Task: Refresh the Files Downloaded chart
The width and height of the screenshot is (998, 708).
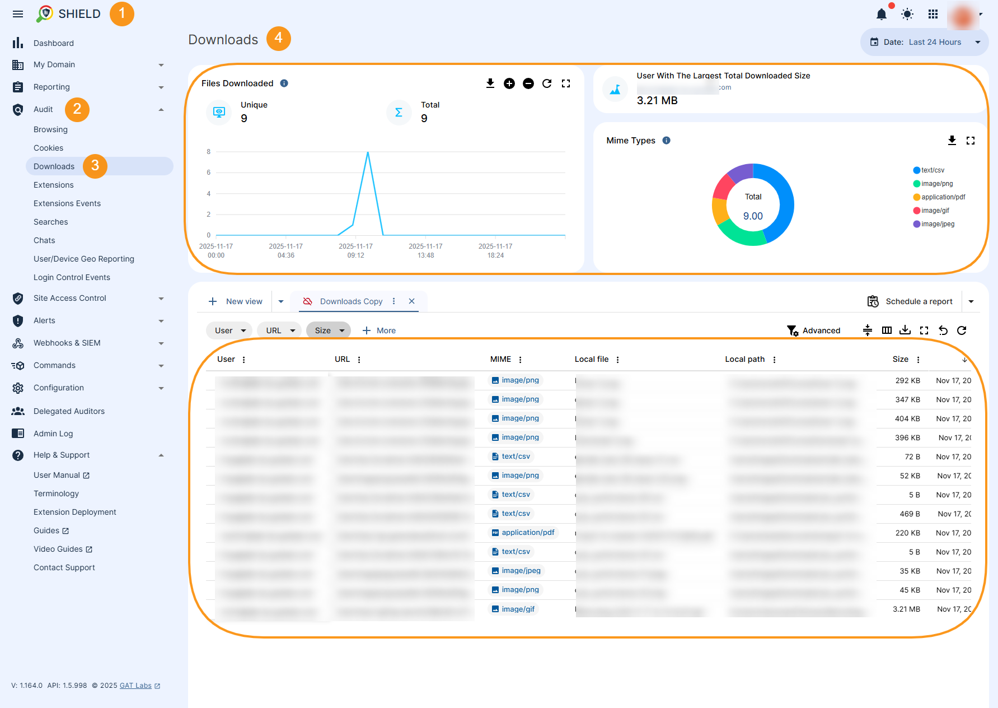Action: [x=547, y=83]
